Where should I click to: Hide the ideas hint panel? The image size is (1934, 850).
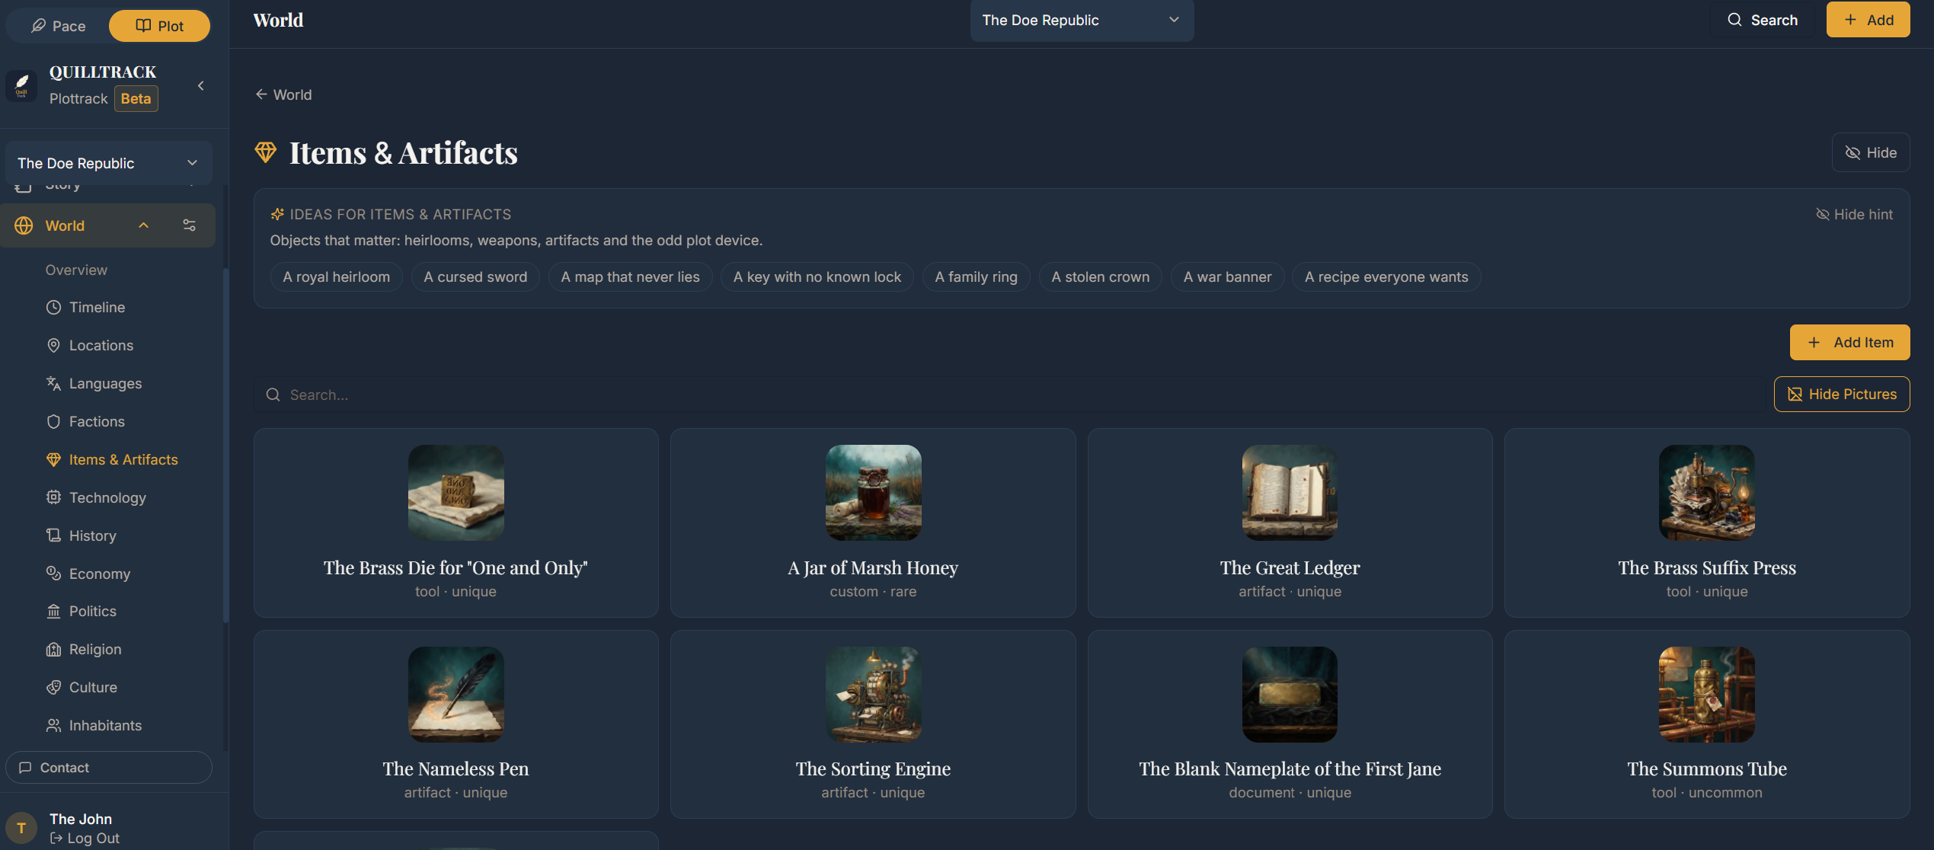click(1854, 215)
